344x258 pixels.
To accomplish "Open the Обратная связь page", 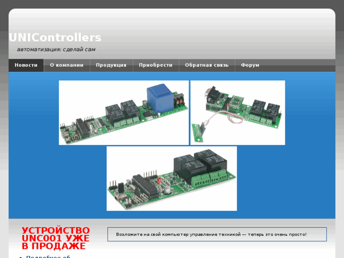I will (x=207, y=65).
